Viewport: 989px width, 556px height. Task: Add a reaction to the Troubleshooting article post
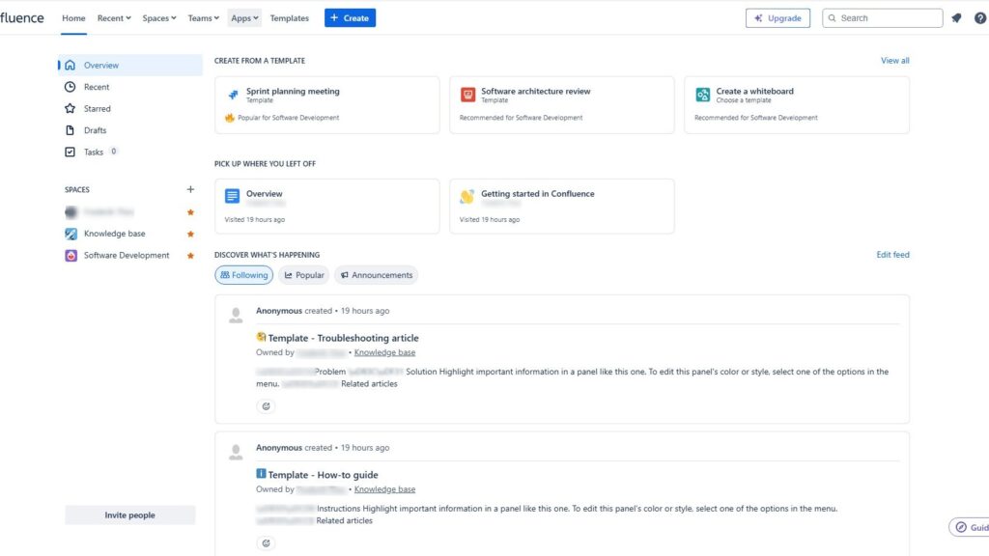266,405
